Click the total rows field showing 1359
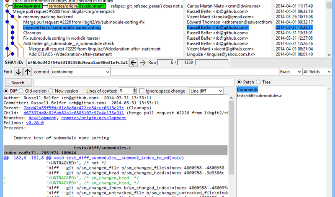Image resolution: width=335 pixels, height=197 pixels. (x=185, y=63)
